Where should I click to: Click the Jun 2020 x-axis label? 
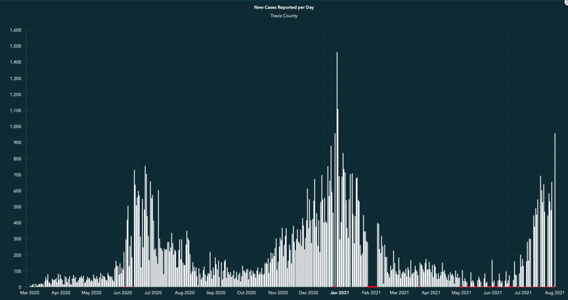pos(122,293)
